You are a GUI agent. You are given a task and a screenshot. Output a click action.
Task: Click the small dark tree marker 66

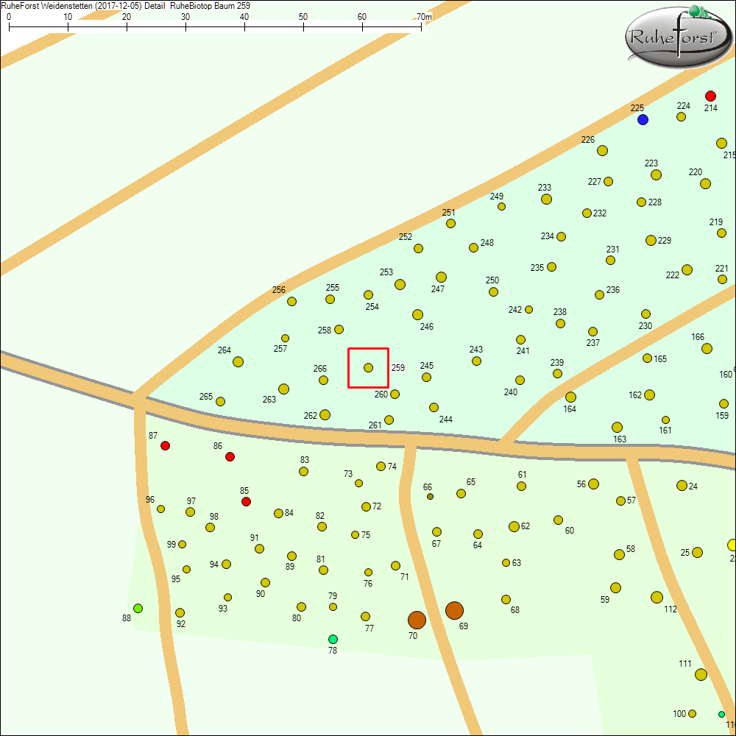[x=430, y=496]
